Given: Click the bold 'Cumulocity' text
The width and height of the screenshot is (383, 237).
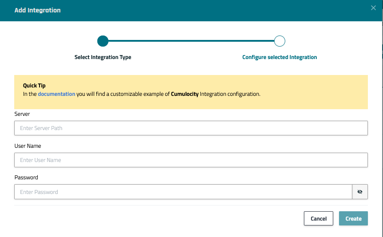Looking at the screenshot, I should tap(184, 94).
